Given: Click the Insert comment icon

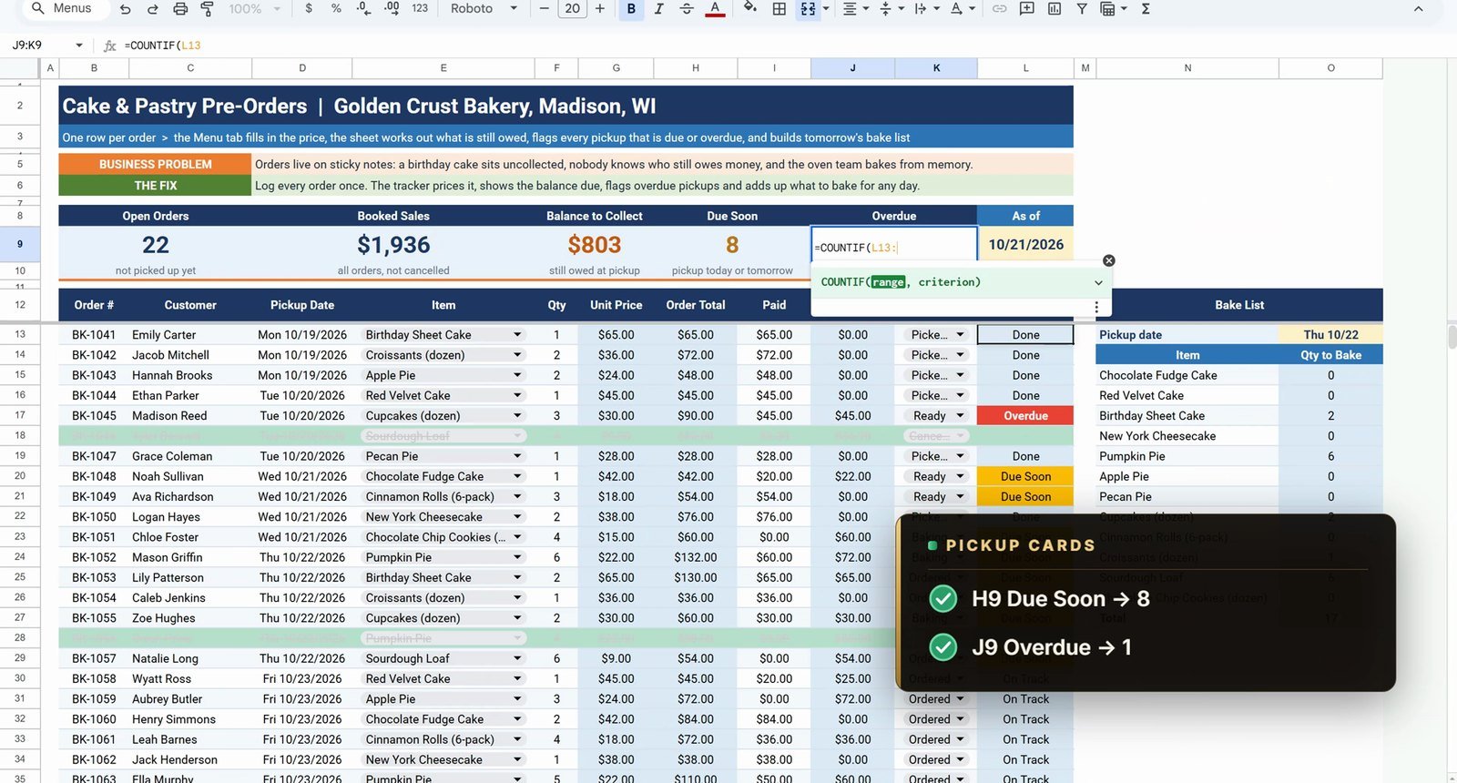Looking at the screenshot, I should click(x=1026, y=8).
